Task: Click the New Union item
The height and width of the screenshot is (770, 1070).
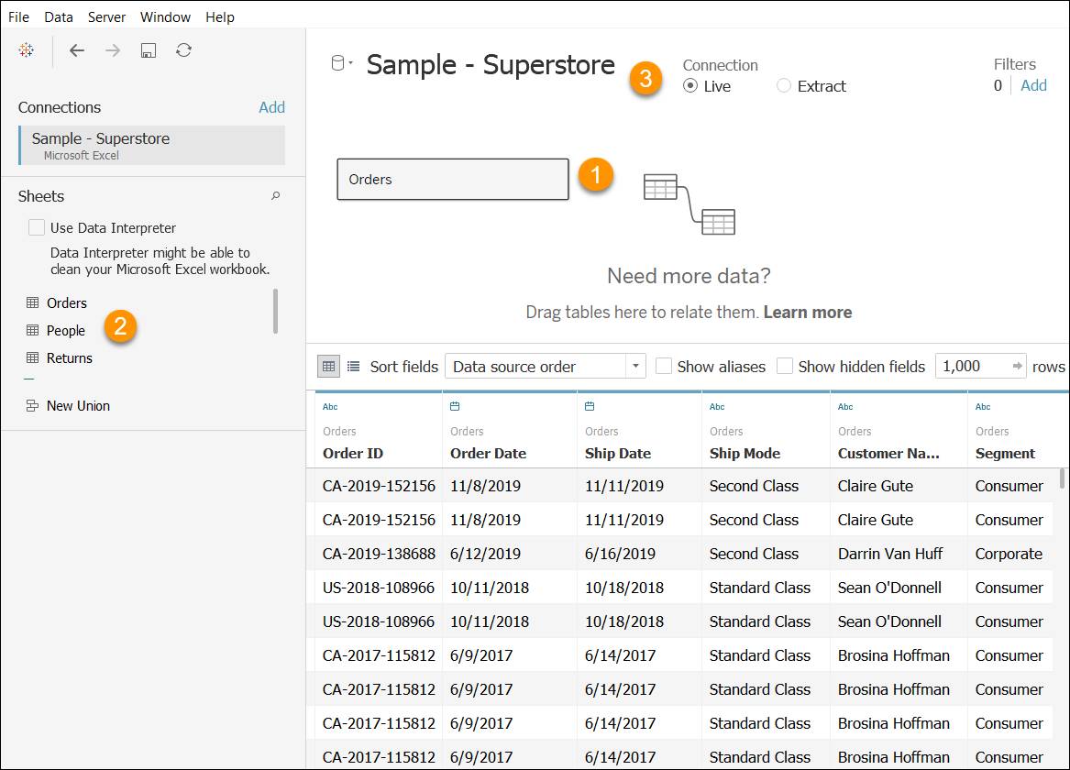Action: tap(78, 406)
